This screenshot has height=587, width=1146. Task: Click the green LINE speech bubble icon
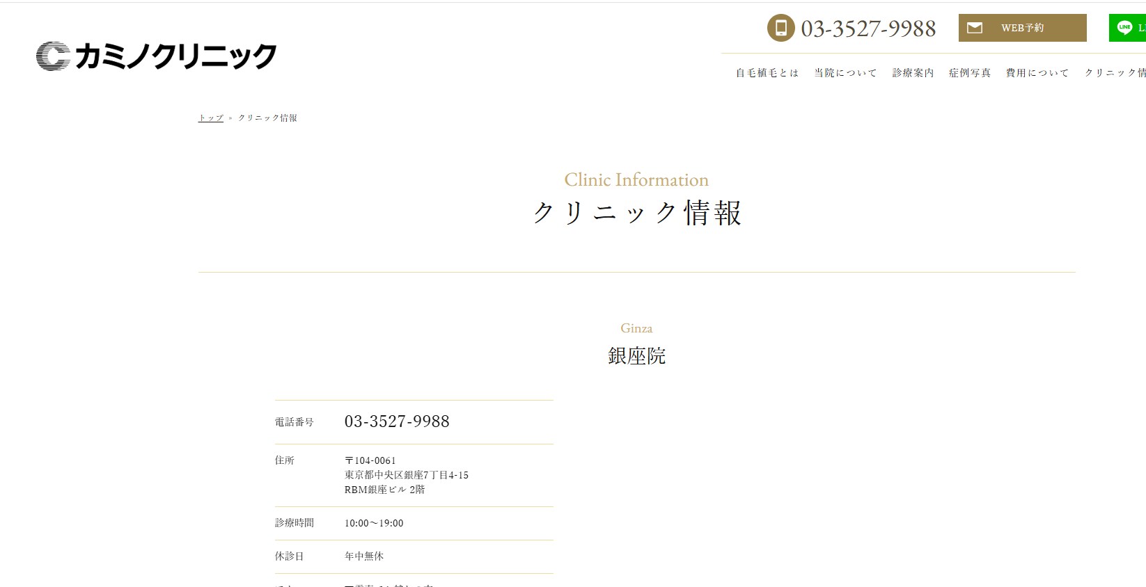click(1124, 28)
